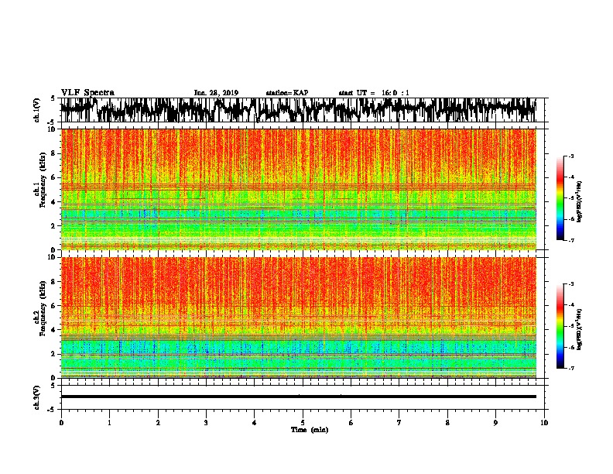The height and width of the screenshot is (474, 613).
Task: Click the "Time (min)" x-axis label
Action: coord(310,430)
